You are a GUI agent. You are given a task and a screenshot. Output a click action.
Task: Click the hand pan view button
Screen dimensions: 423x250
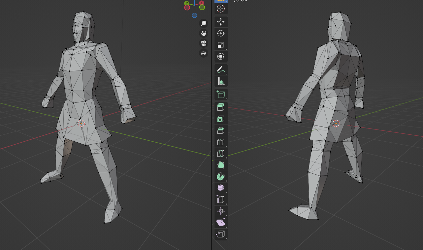(204, 33)
